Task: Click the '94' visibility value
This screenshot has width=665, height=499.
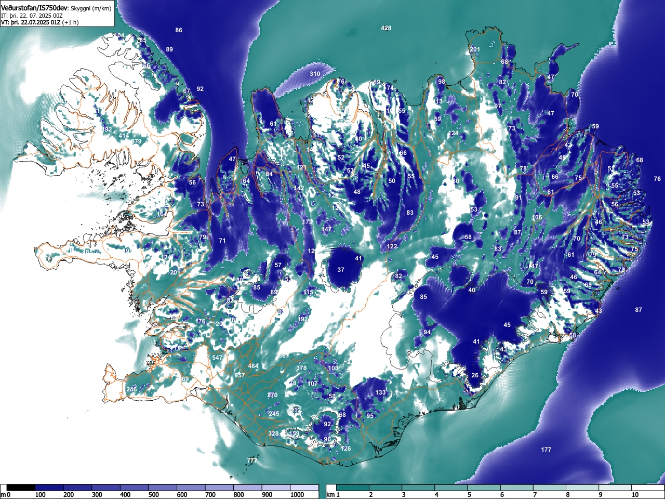Action: [x=427, y=332]
